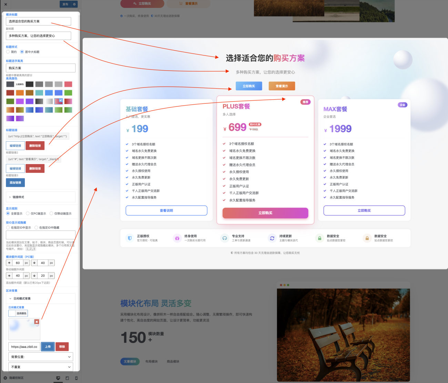Click blue 立即购买 button under heading

click(249, 86)
